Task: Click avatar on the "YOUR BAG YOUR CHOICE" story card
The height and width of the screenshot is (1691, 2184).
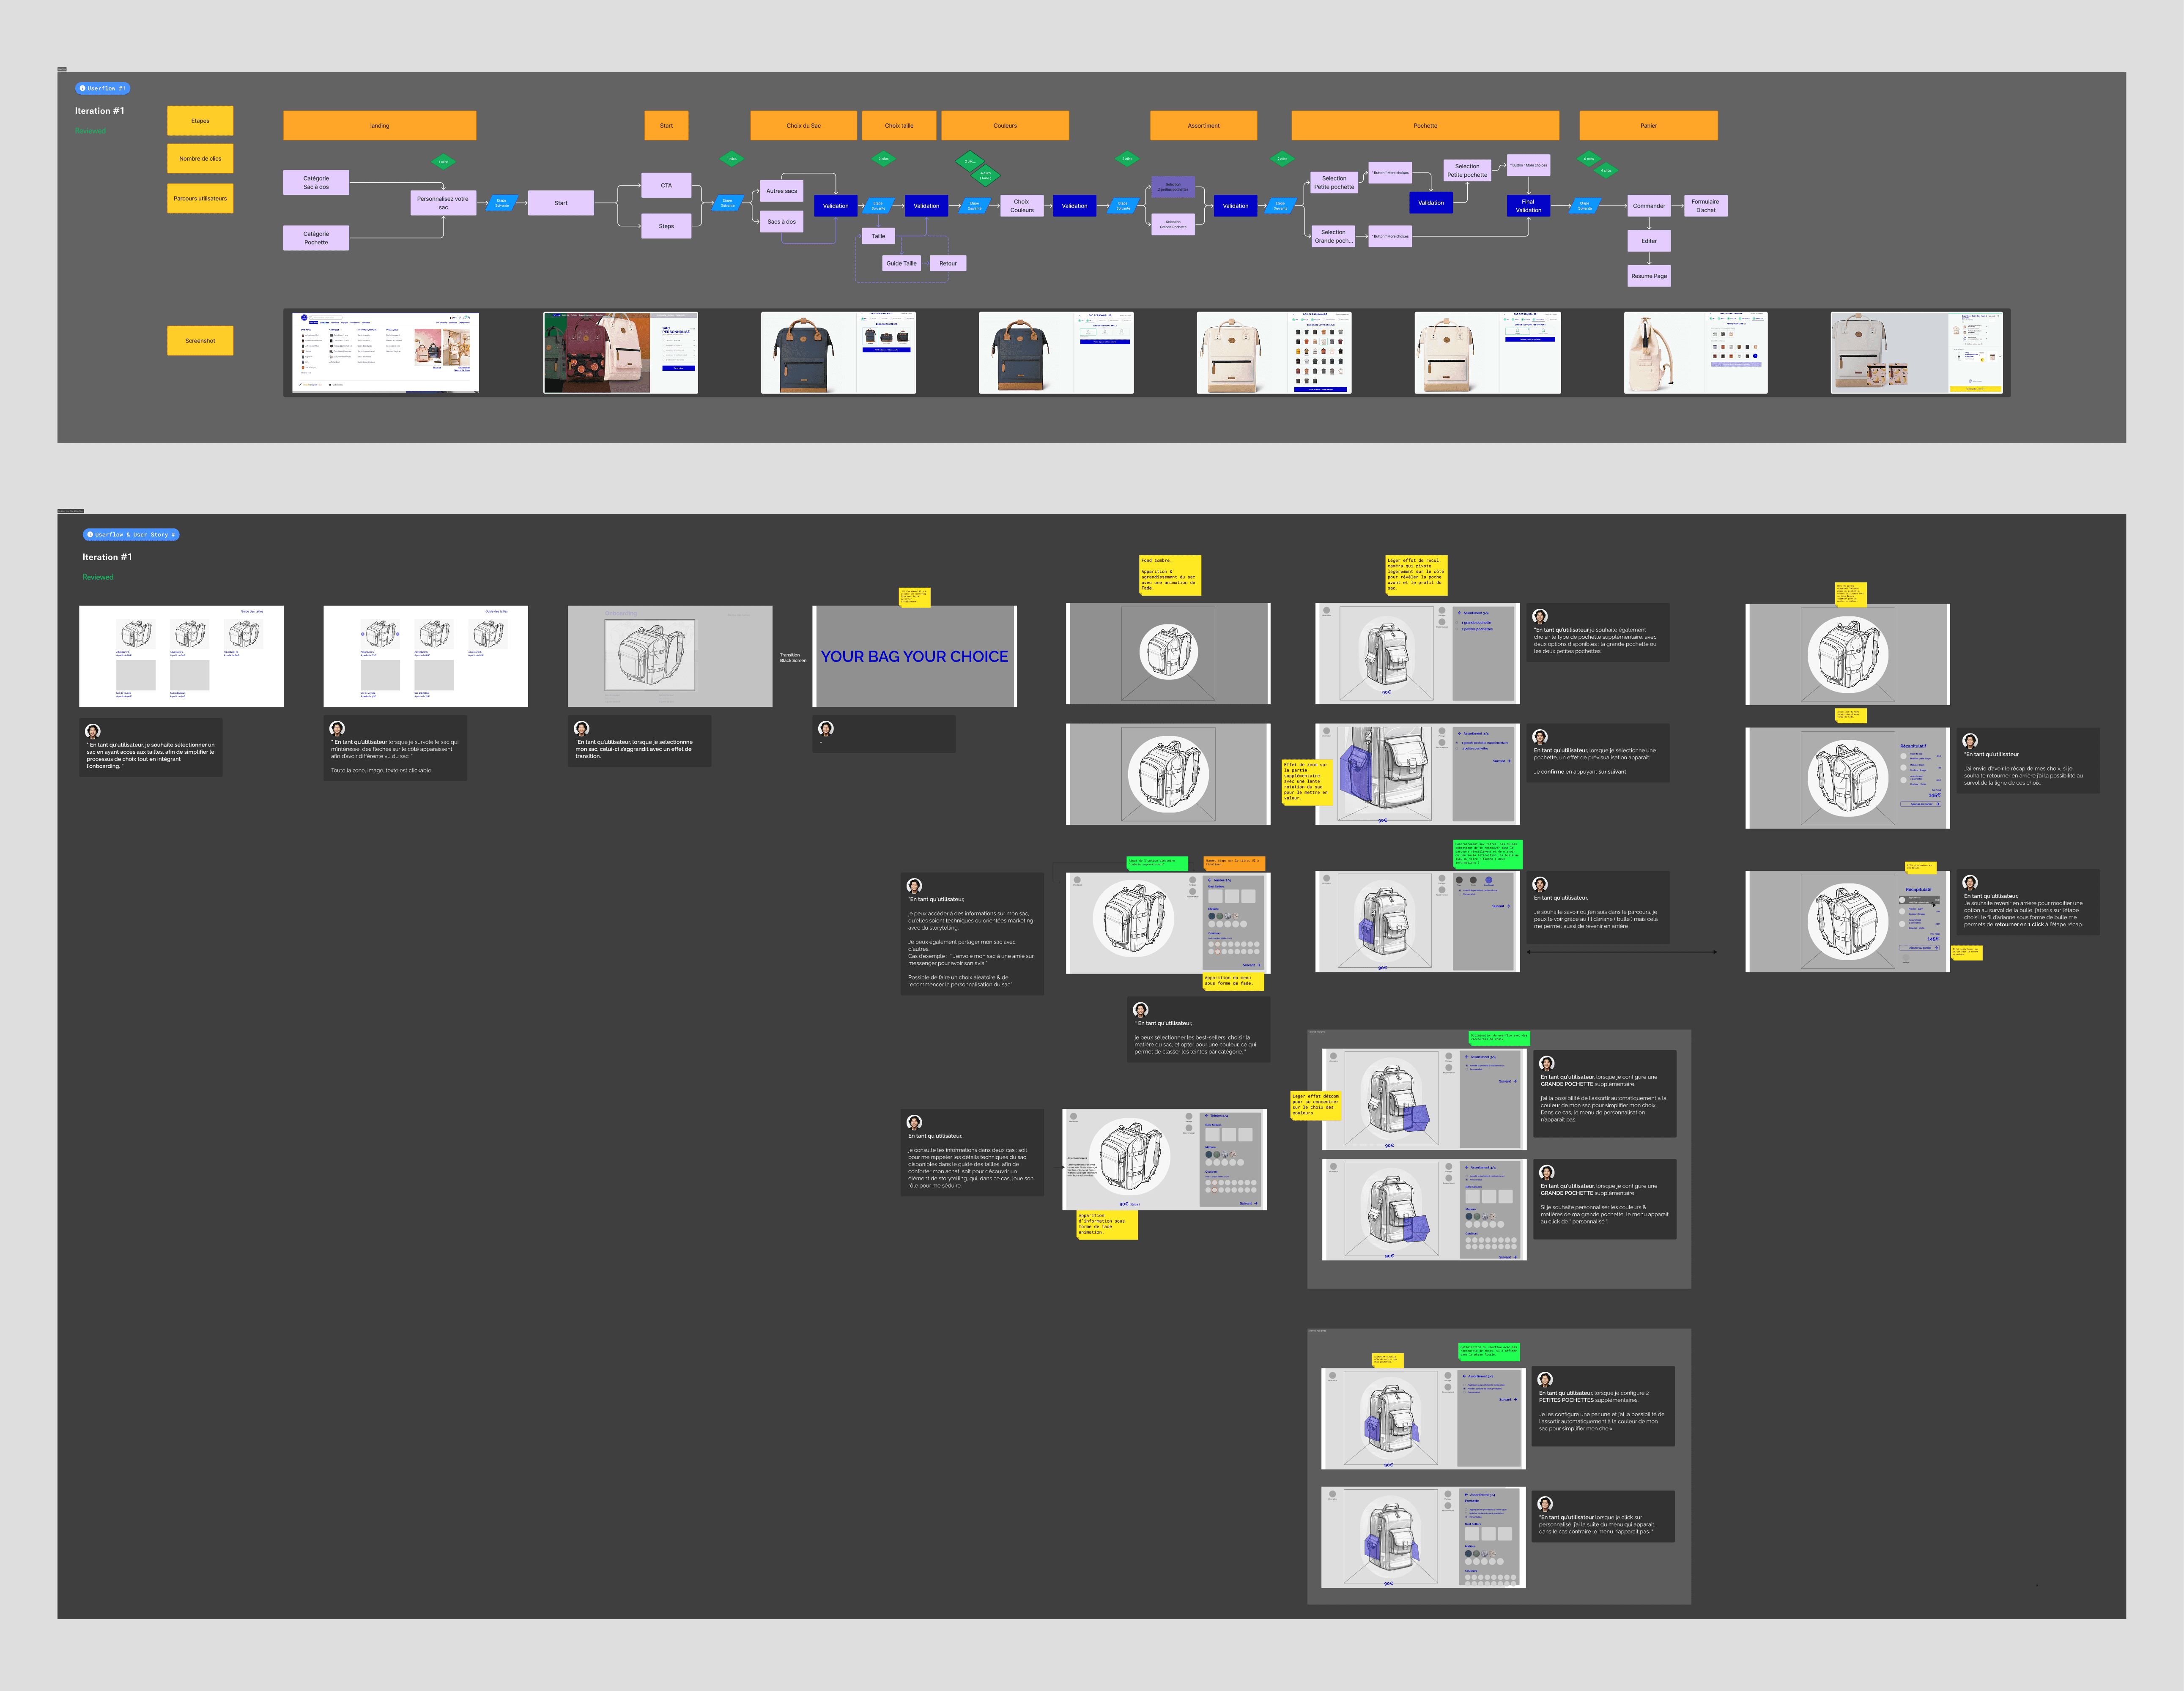Action: 825,728
